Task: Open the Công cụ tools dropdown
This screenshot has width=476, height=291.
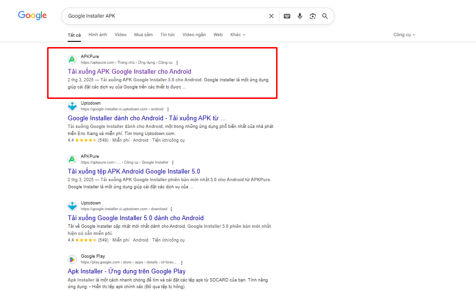Action: 404,35
